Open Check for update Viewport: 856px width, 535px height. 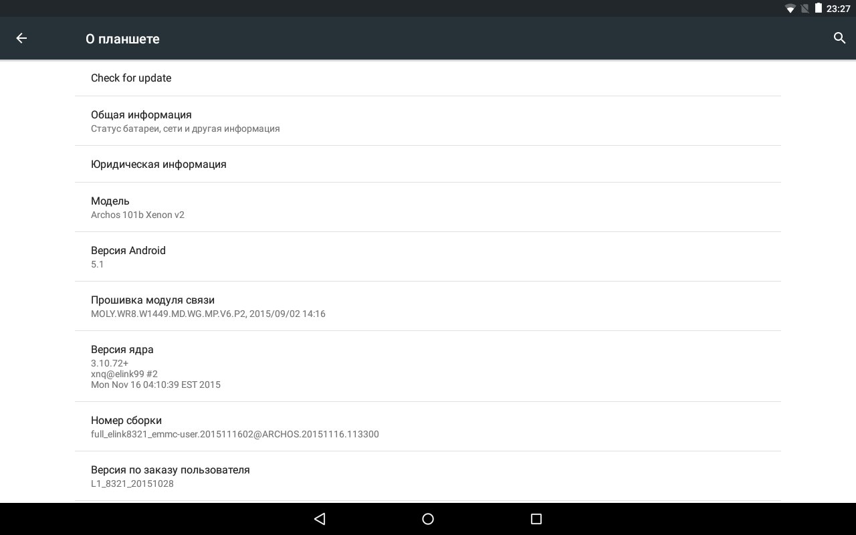[428, 78]
